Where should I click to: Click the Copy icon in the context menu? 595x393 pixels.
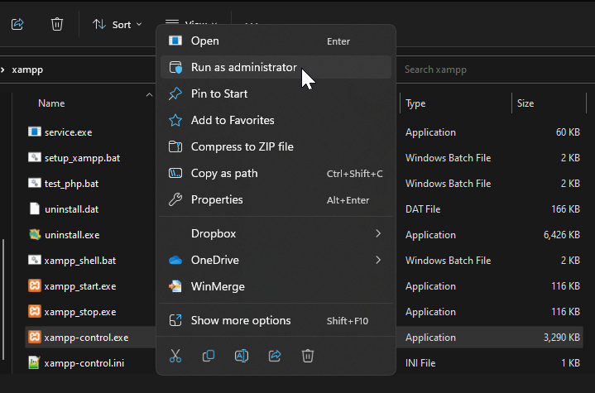209,356
